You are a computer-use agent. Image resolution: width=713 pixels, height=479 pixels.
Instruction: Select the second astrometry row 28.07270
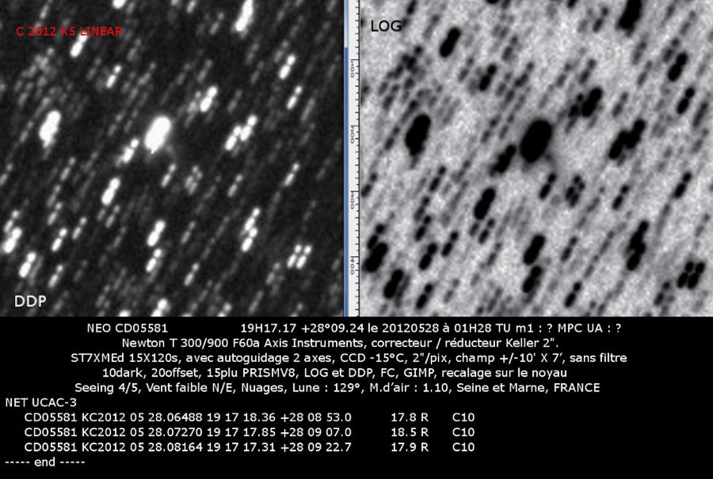click(x=187, y=431)
